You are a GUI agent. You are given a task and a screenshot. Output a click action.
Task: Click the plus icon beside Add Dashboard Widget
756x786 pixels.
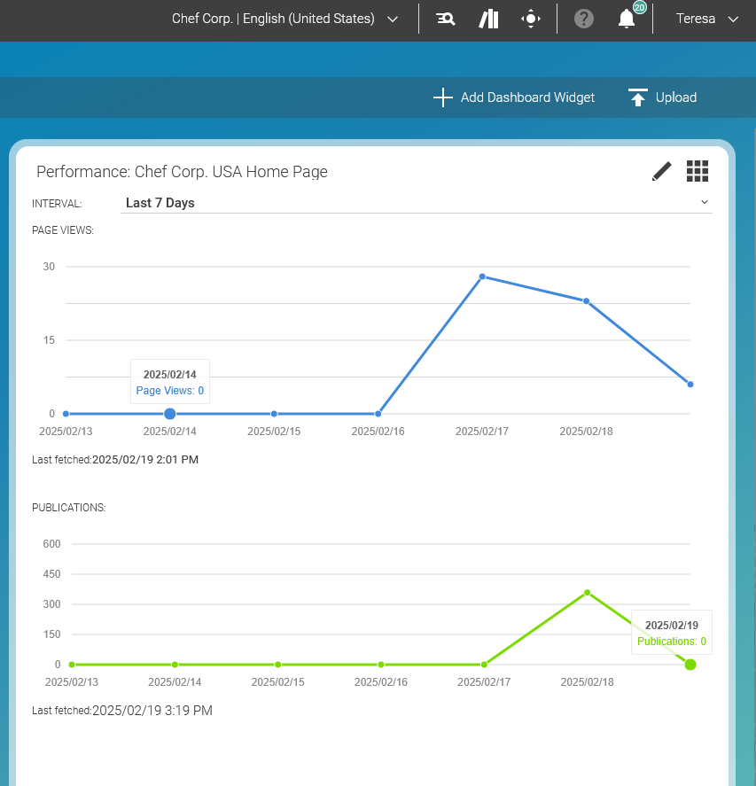(442, 97)
